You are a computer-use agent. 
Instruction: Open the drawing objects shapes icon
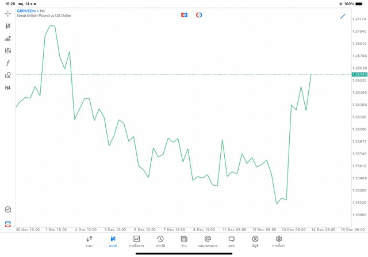click(8, 75)
